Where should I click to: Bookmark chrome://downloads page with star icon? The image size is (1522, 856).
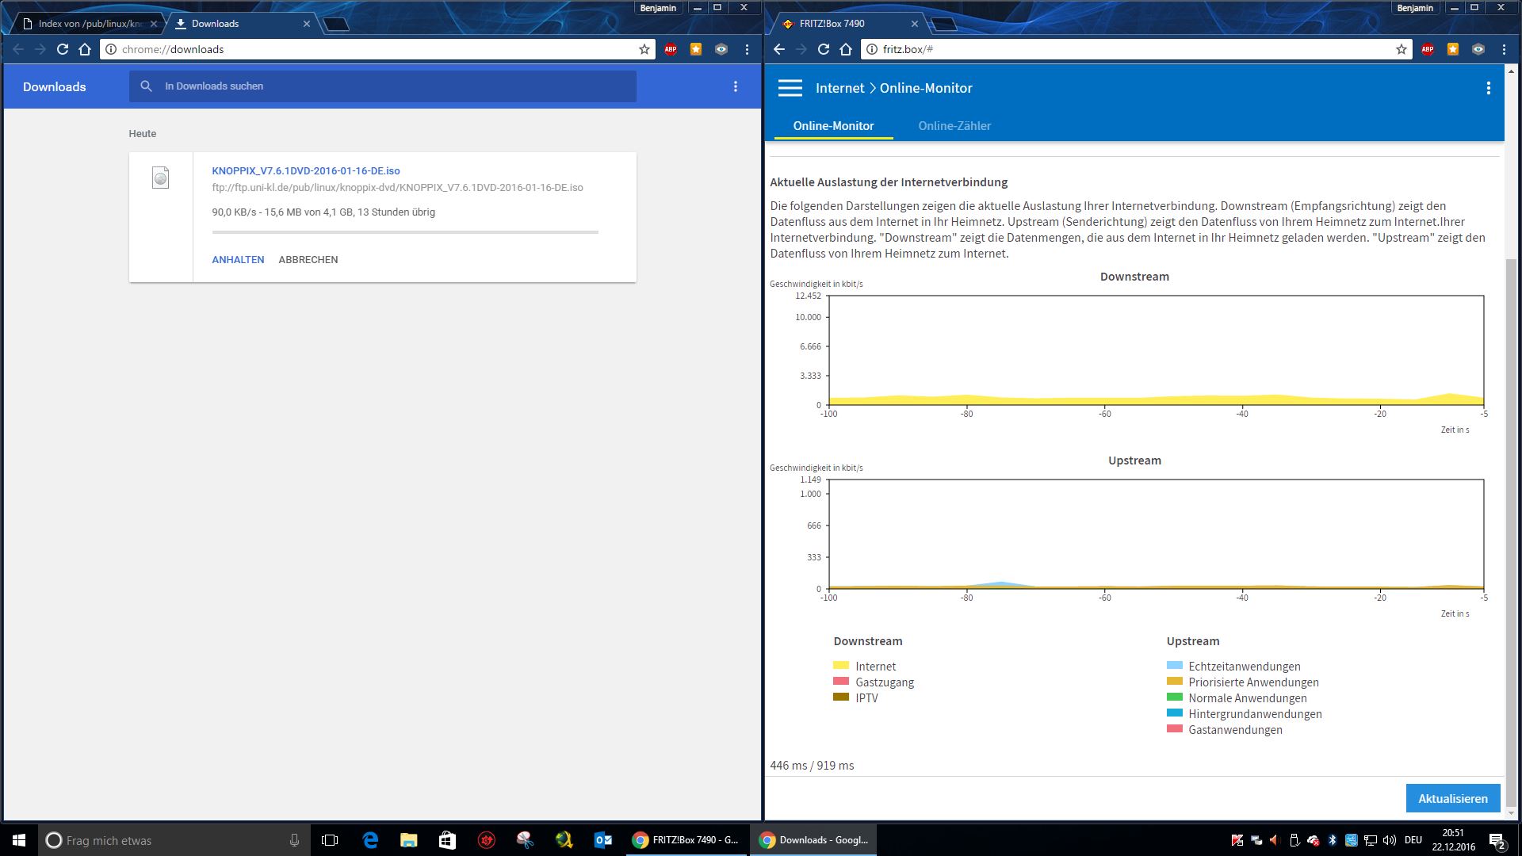tap(644, 49)
